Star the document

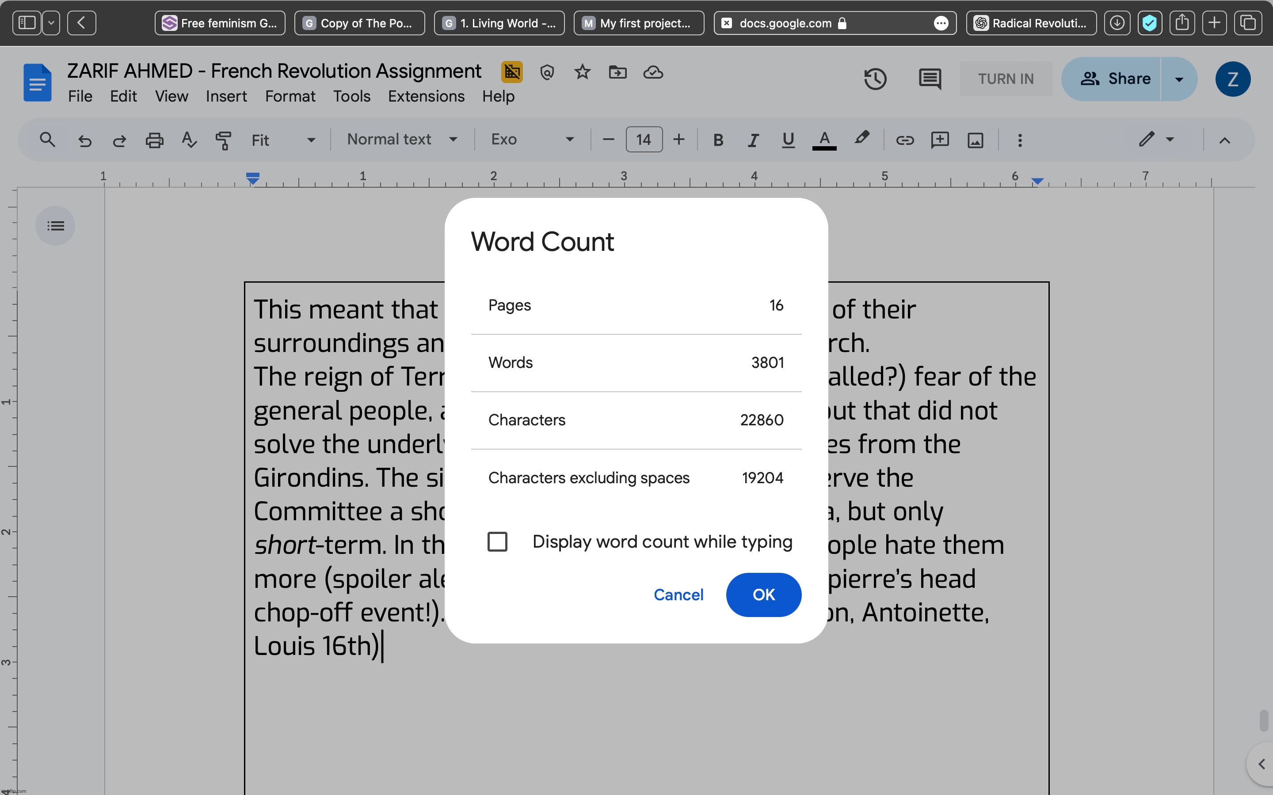[582, 72]
